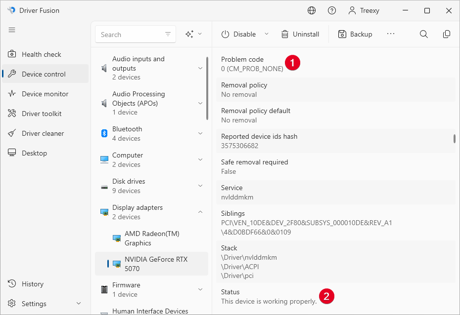Open Settings in sidebar
Screen dimensions: 460x315
(45, 304)
